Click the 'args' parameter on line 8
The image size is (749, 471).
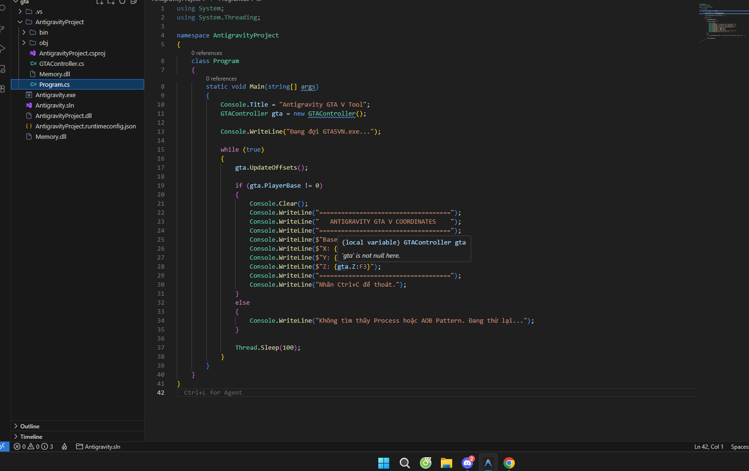308,87
